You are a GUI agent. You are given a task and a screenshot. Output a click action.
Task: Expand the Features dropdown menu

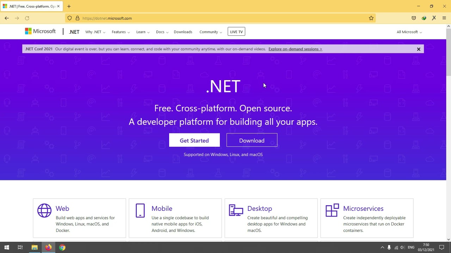point(121,32)
